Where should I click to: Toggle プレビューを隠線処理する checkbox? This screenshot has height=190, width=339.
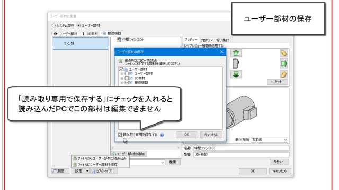click(186, 46)
